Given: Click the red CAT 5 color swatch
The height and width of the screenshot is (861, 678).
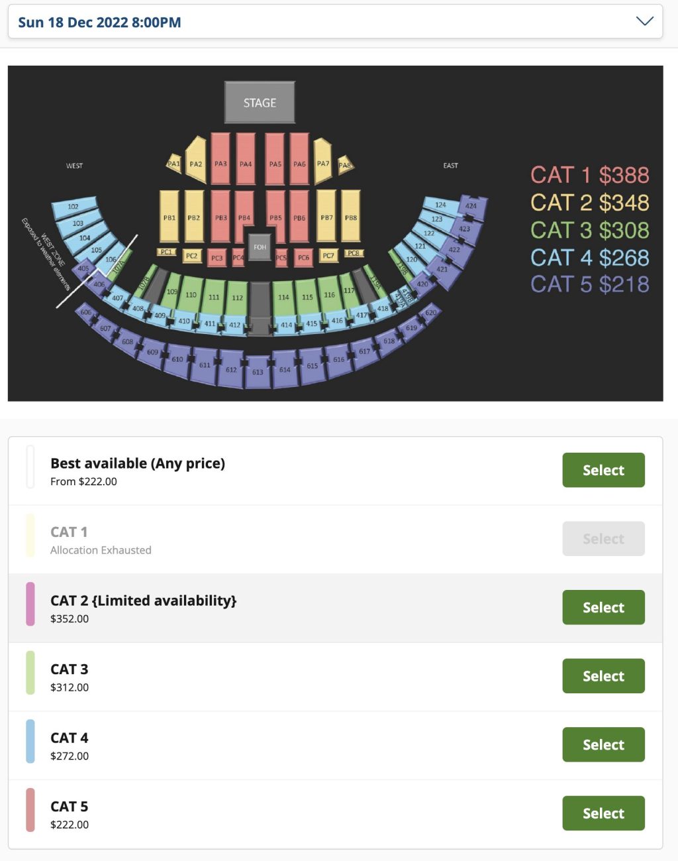Looking at the screenshot, I should (30, 809).
